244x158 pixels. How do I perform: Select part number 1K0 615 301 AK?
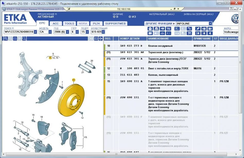pos(132,52)
